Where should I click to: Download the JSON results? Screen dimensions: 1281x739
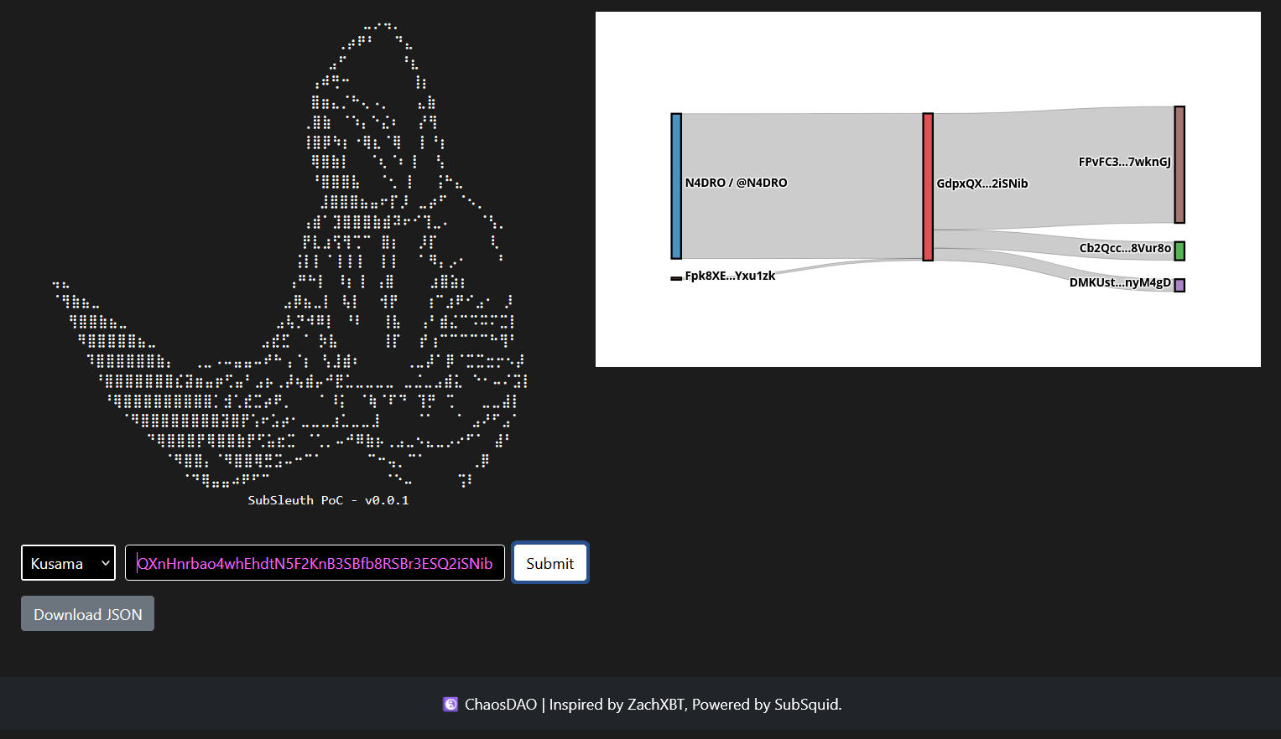click(87, 613)
